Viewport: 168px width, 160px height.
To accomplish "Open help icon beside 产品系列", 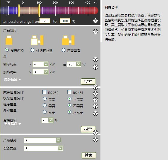I will [95, 140].
